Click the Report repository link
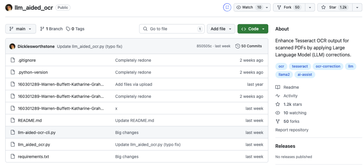Viewport: 364px width, 166px height. [292, 130]
